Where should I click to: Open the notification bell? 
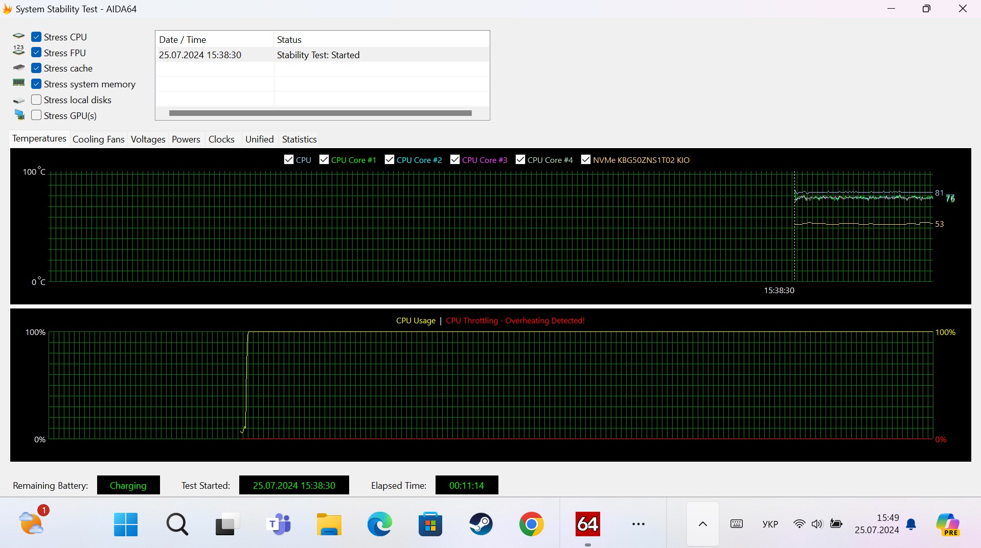[x=911, y=525]
